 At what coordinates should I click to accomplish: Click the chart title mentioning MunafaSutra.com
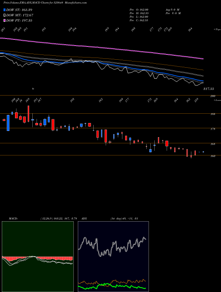coord(45,3)
